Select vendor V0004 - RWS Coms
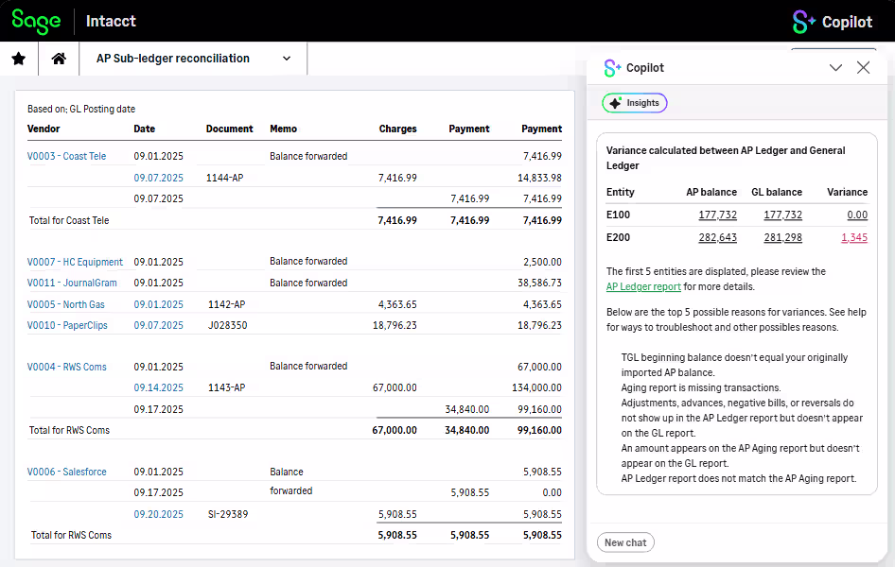The width and height of the screenshot is (895, 567). 66,367
